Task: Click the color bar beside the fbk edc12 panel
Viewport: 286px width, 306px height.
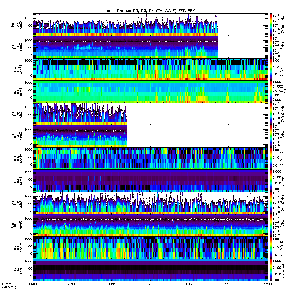Action: [x=270, y=247]
